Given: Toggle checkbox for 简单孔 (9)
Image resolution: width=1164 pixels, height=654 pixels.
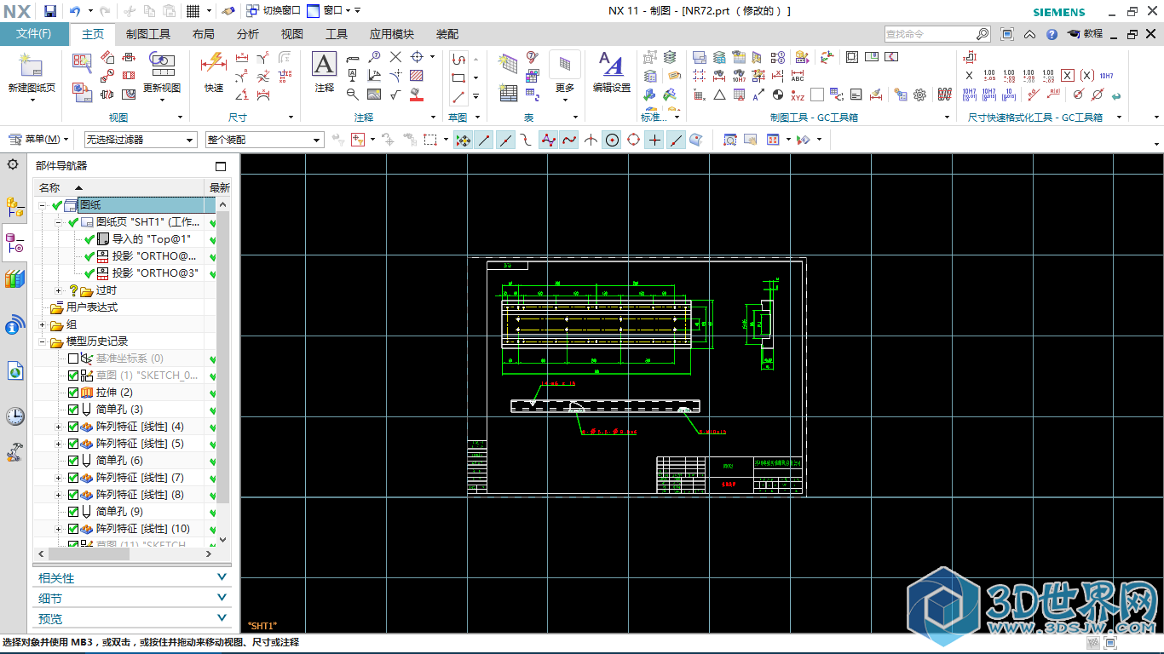Looking at the screenshot, I should (73, 512).
